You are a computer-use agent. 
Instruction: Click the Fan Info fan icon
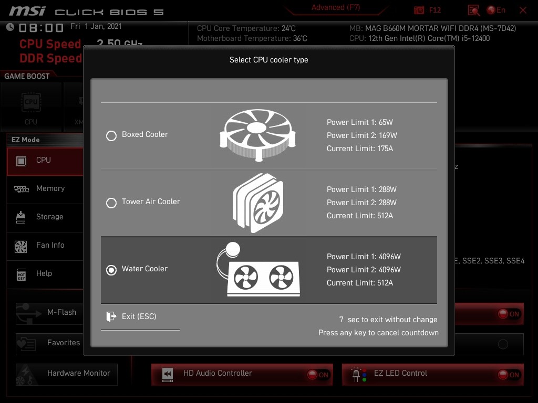pos(21,247)
